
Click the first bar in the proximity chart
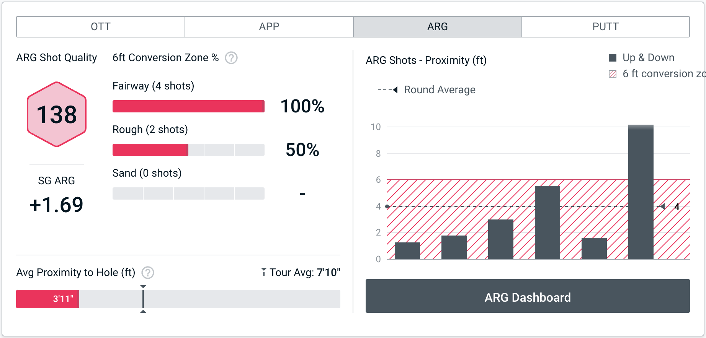coord(407,251)
